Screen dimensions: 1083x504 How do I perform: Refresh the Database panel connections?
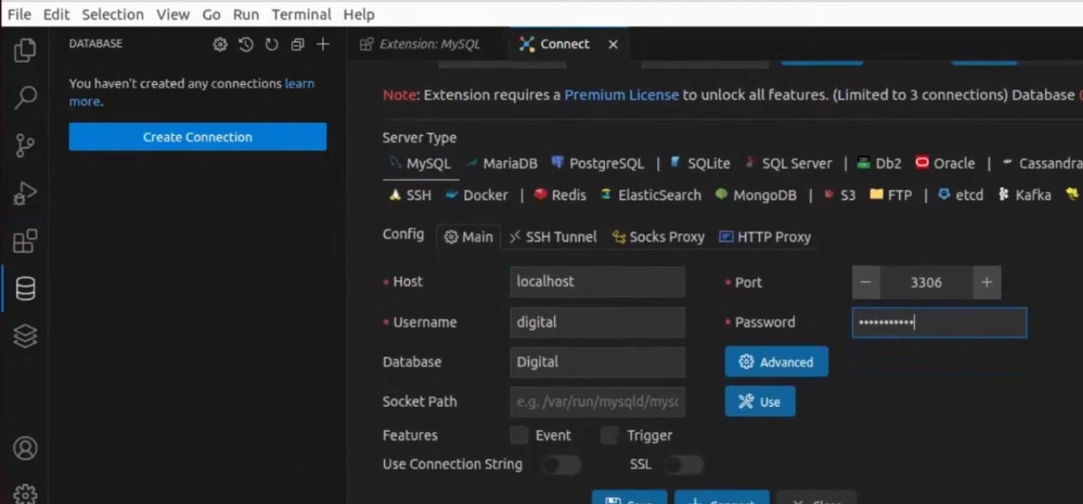click(271, 44)
